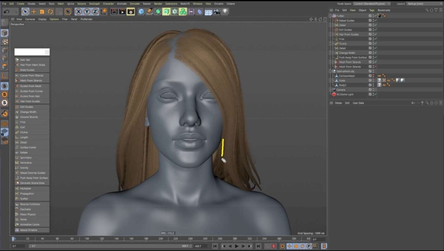
Task: Click Push Away From Surface button
Action: coord(32,178)
